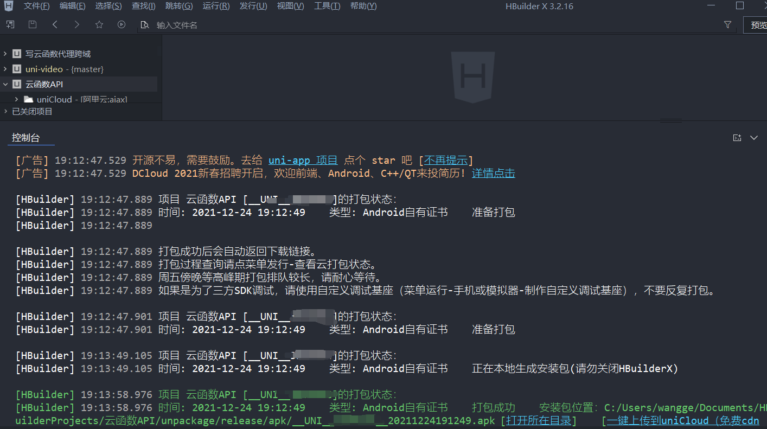Open the 编辑(E) menu
Image resolution: width=767 pixels, height=429 pixels.
(x=72, y=6)
